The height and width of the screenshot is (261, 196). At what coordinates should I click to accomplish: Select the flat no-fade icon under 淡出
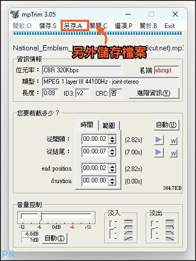pos(170,221)
